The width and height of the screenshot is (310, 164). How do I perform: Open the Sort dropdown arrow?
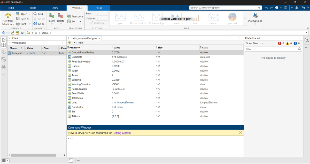point(80,22)
